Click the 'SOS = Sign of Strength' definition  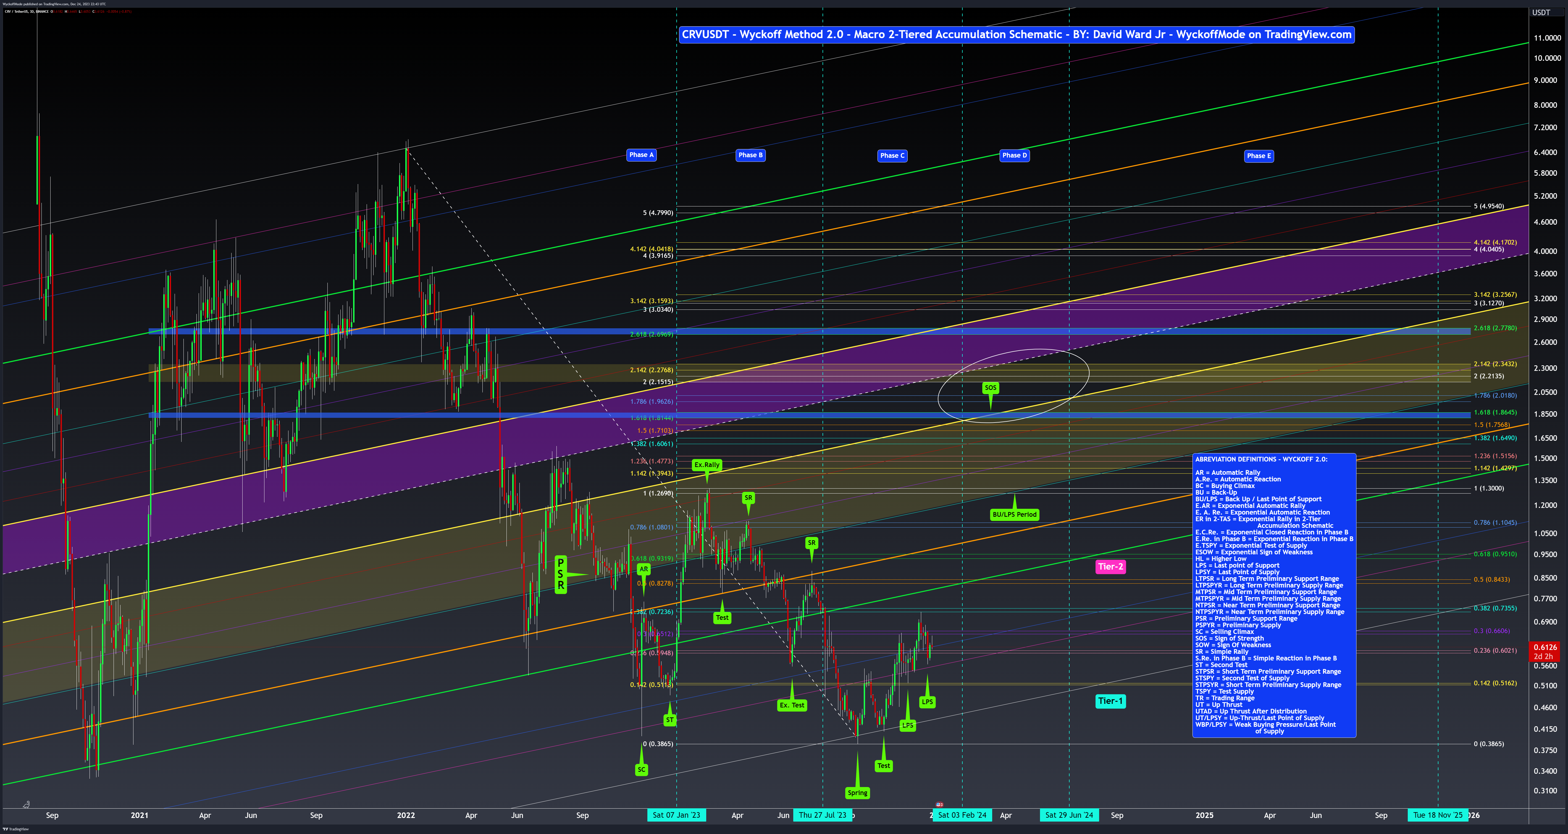(x=1230, y=639)
